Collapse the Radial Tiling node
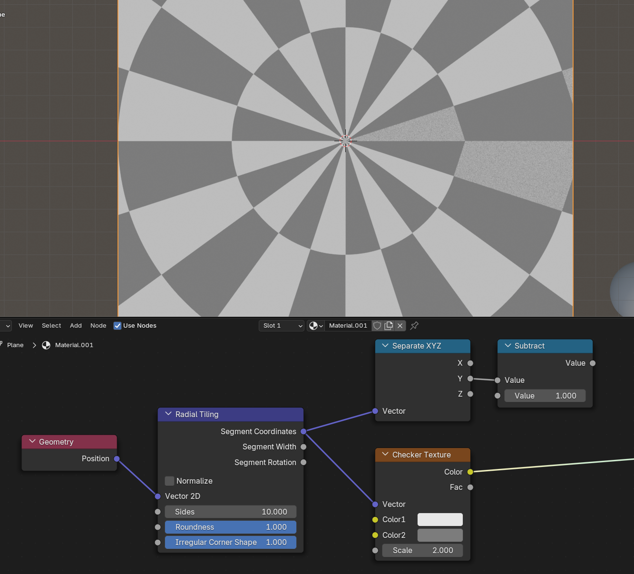This screenshot has width=634, height=574. click(168, 414)
